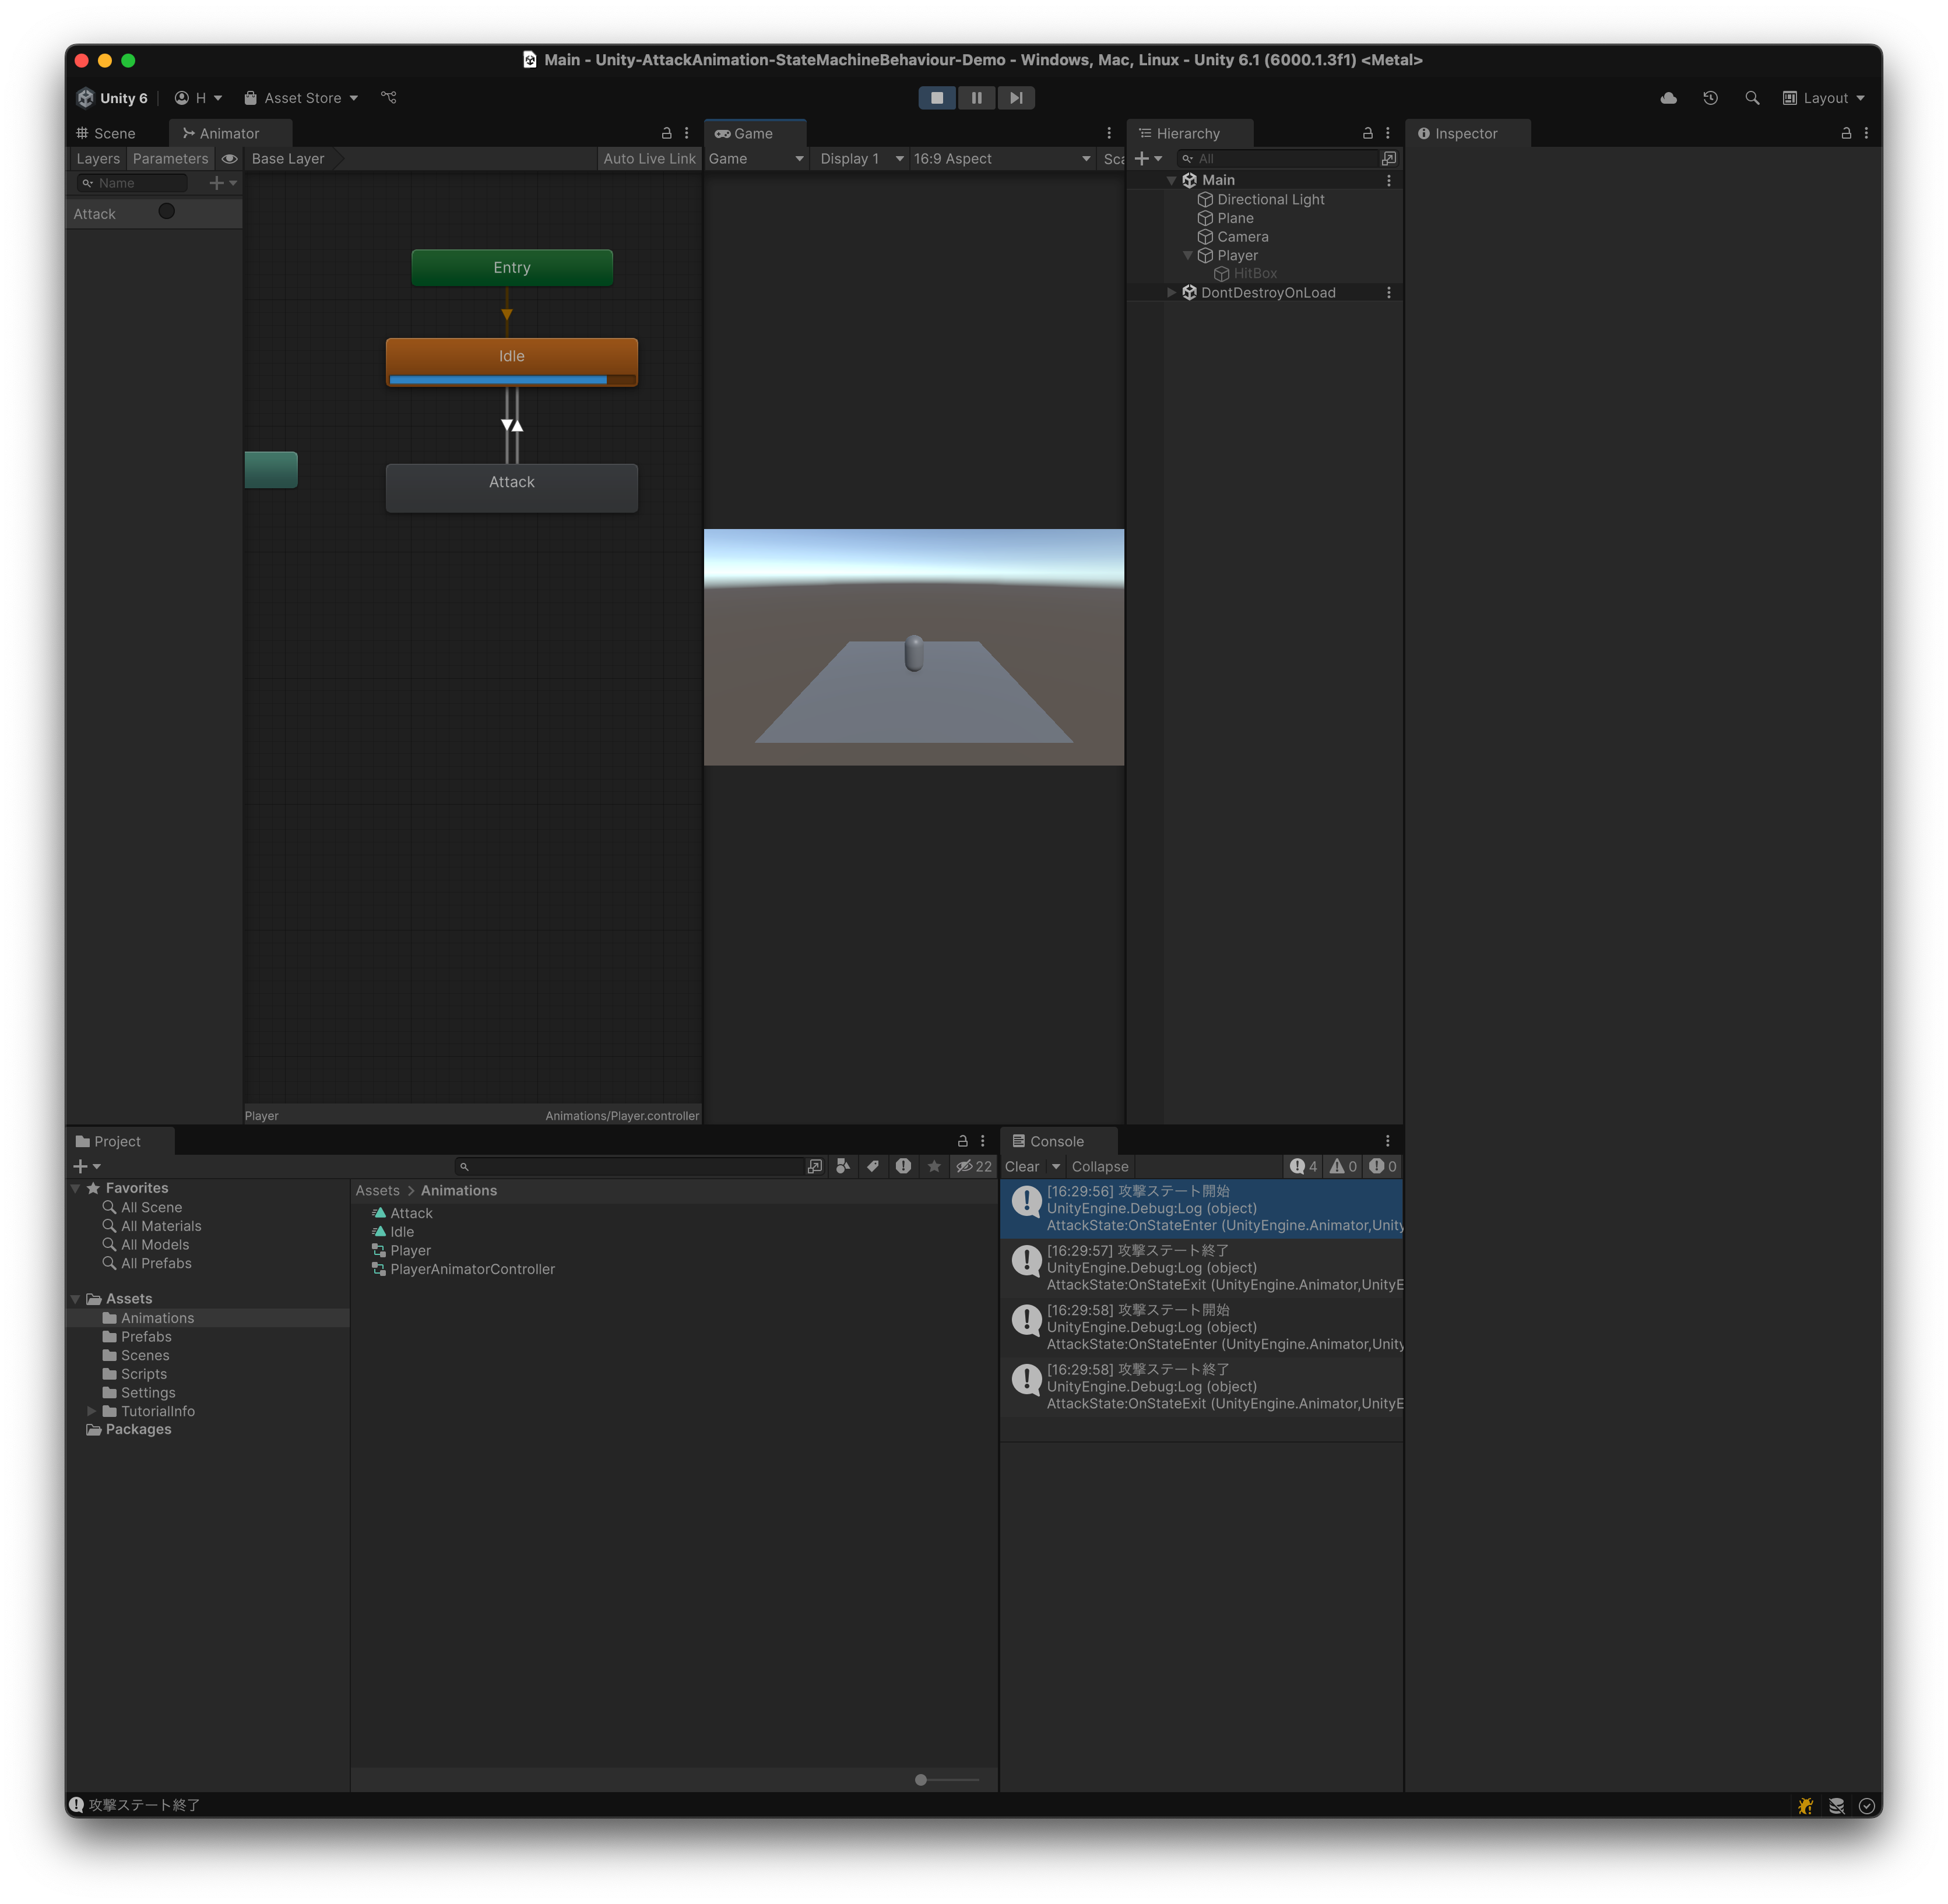Open the Layout dropdown
The width and height of the screenshot is (1948, 1904).
1823,98
